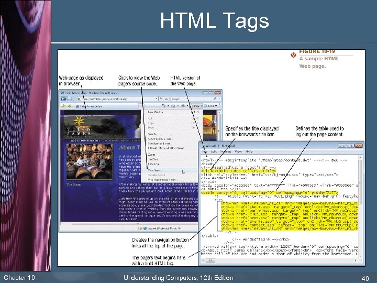The height and width of the screenshot is (283, 377).
Task: Click Notepad scroll-right arrow at bottom
Action: pyautogui.click(x=356, y=260)
